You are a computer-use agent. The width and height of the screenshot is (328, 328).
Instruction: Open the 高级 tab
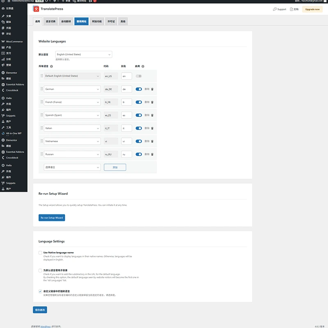(x=123, y=21)
